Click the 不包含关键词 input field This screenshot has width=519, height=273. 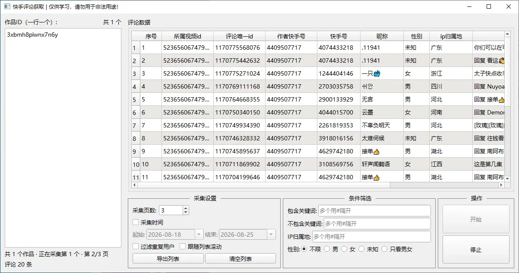tap(377, 224)
